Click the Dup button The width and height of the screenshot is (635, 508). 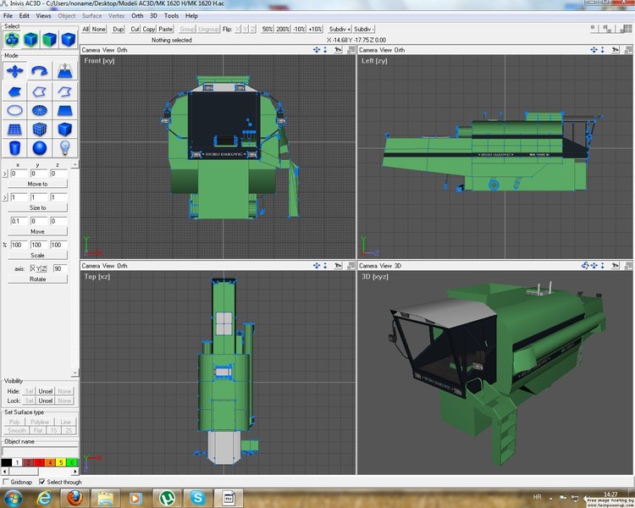pyautogui.click(x=118, y=29)
